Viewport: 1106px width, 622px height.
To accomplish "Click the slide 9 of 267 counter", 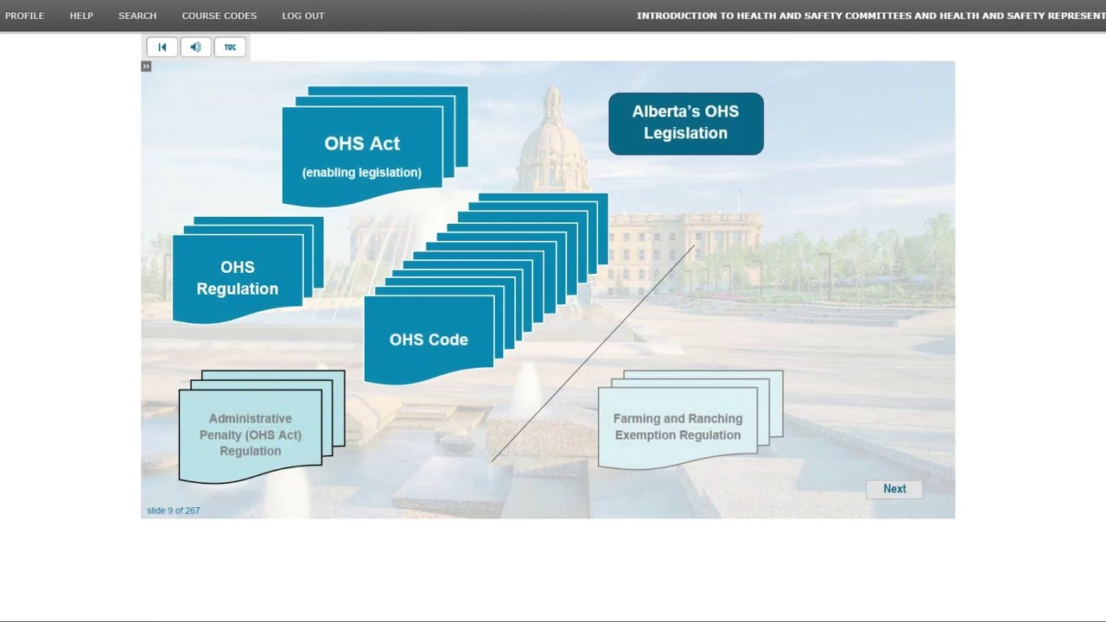I will point(173,511).
